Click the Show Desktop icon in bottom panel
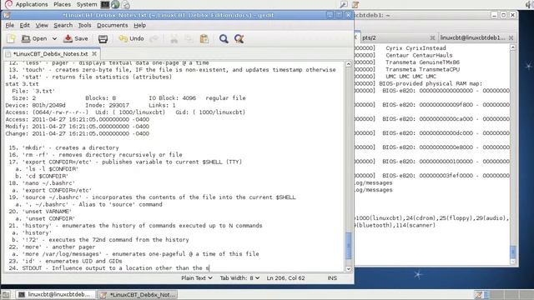 click(6, 294)
